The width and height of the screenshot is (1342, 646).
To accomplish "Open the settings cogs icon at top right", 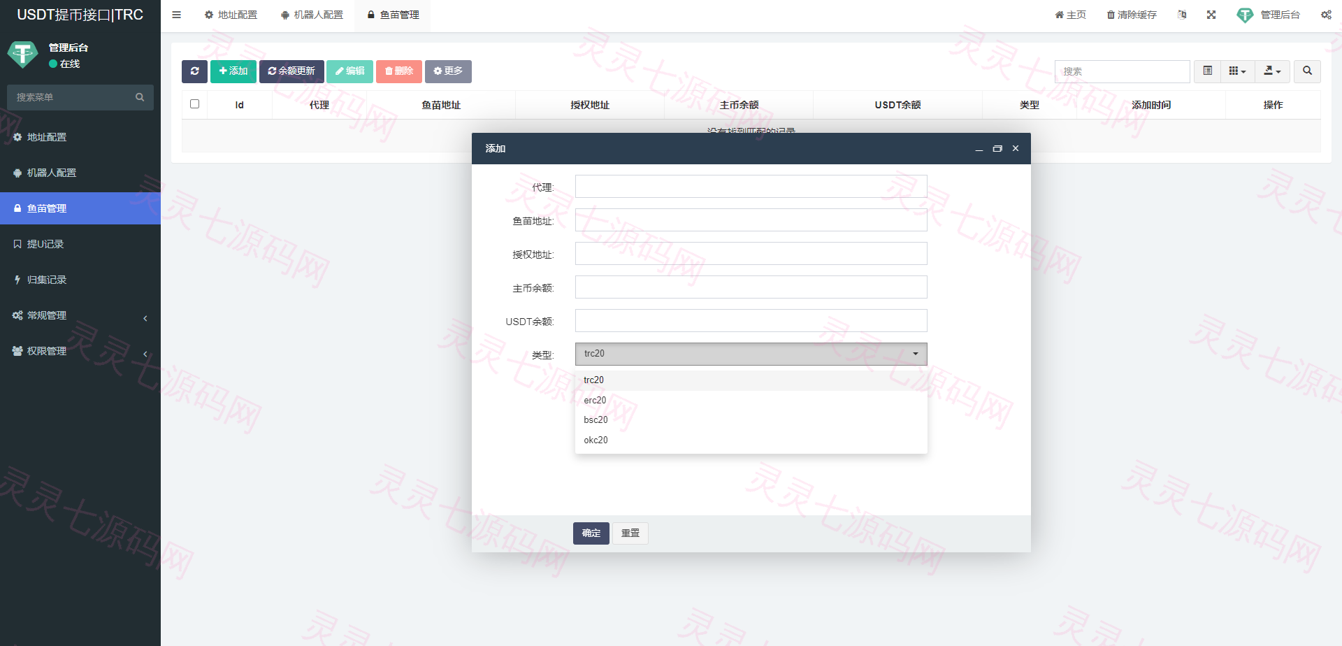I will (1326, 15).
